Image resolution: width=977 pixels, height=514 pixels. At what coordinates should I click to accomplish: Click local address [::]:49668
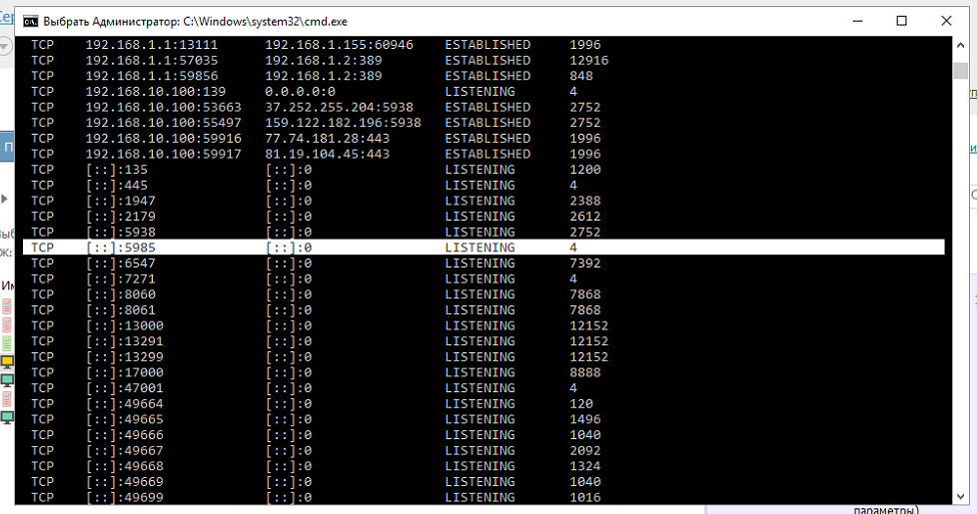click(125, 466)
